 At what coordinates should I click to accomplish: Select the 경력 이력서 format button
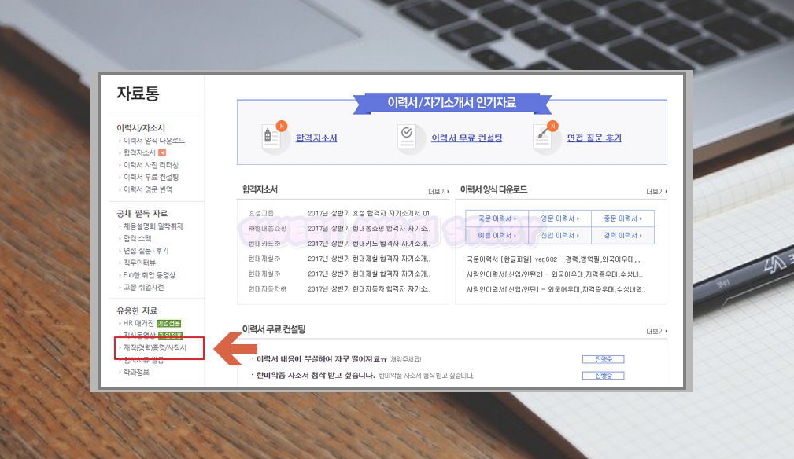pyautogui.click(x=622, y=236)
